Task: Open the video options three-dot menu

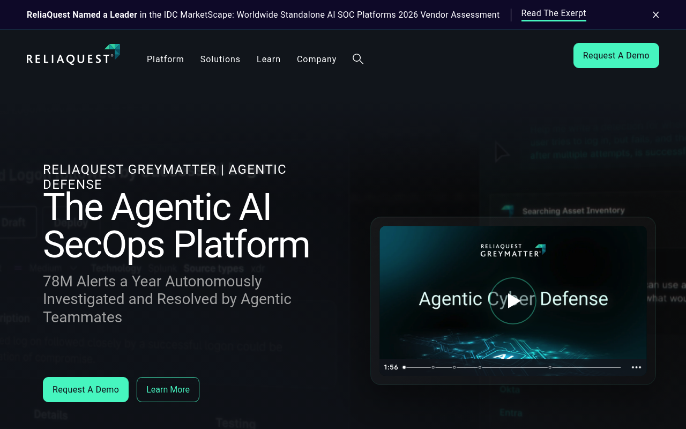Action: (x=636, y=367)
